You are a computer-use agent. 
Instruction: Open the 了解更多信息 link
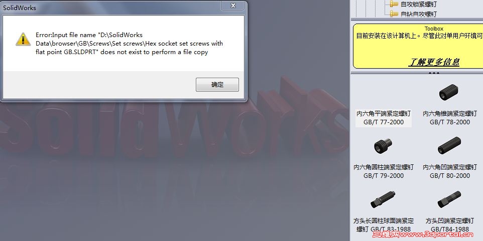[x=434, y=62]
